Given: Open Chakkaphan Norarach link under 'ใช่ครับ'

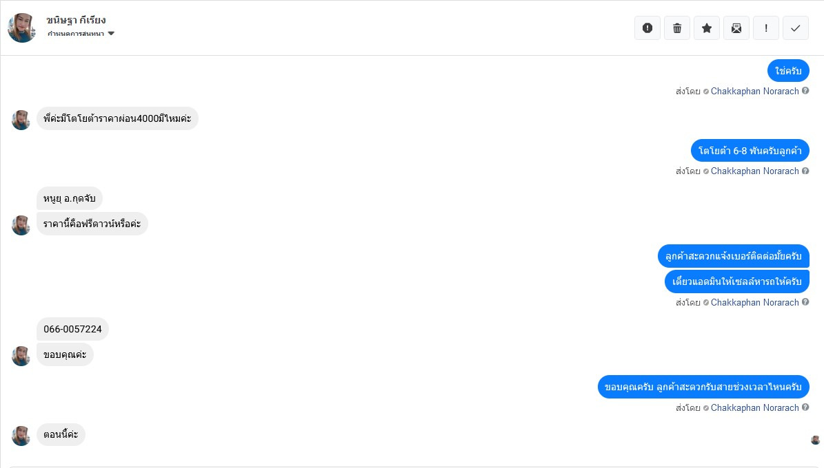Looking at the screenshot, I should pyautogui.click(x=754, y=91).
